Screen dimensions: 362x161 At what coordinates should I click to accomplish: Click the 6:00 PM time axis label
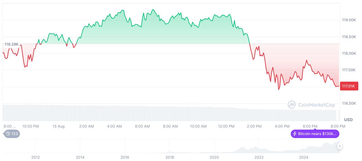point(310,126)
